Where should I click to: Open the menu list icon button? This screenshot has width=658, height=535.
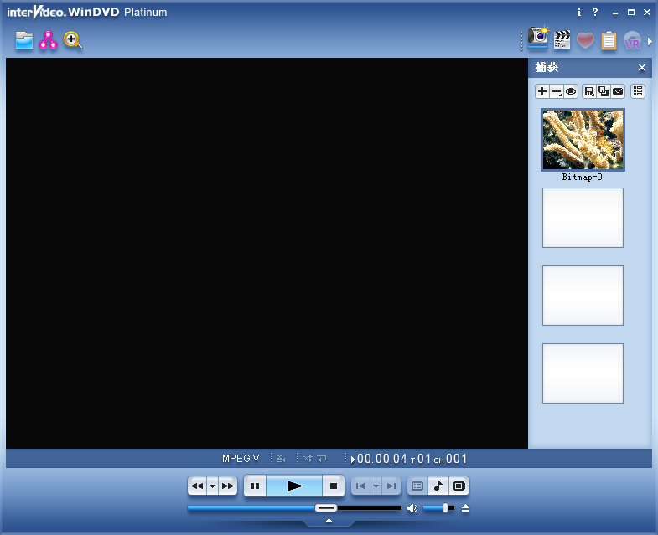click(x=417, y=486)
